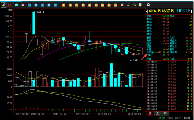
Task: Select the weekly (周) period button
Action: tap(36, 5)
